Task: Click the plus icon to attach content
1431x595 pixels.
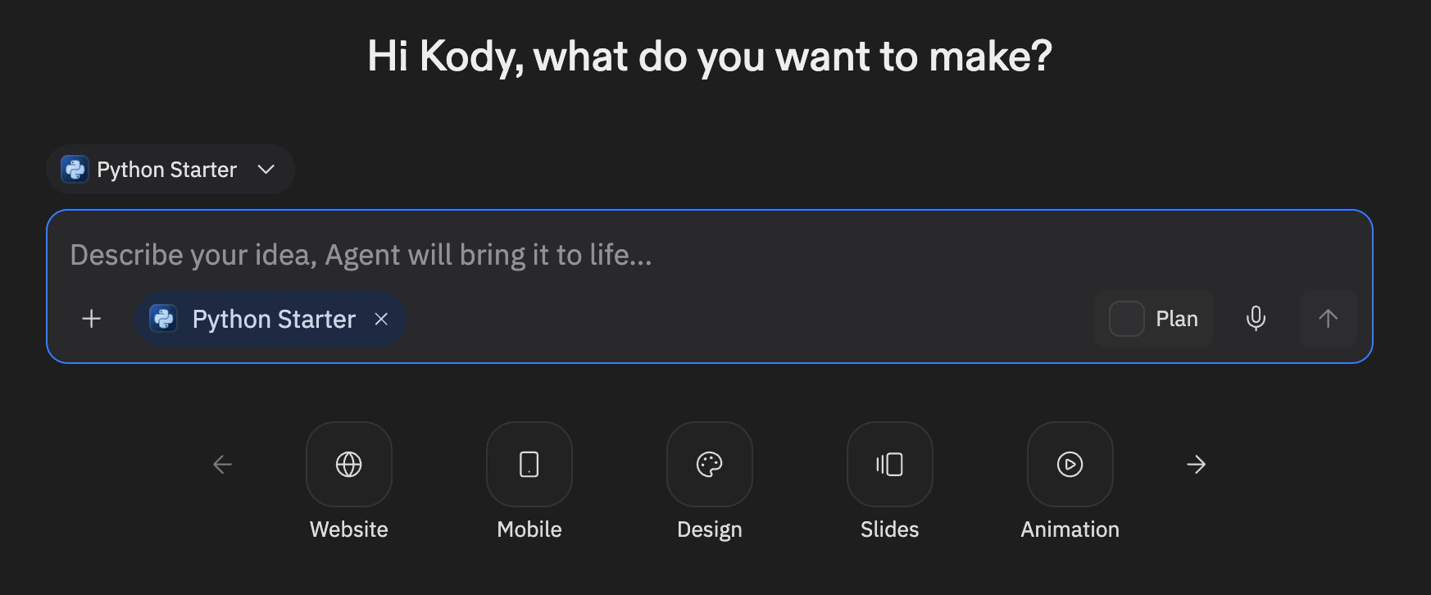Action: 91,319
